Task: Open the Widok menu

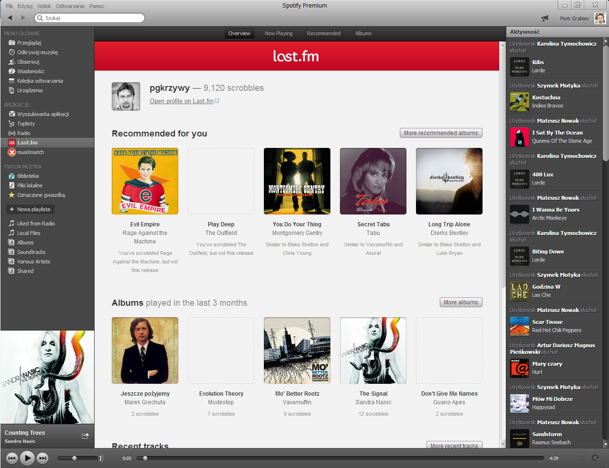Action: coord(44,6)
